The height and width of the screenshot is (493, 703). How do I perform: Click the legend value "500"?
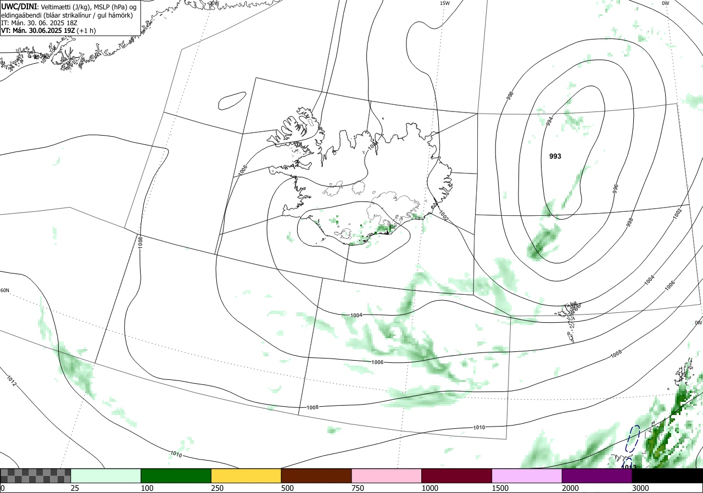[287, 488]
